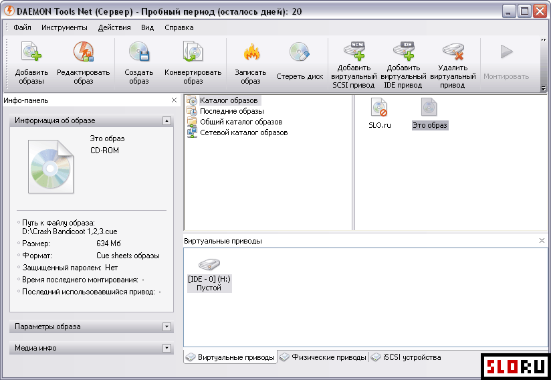Click the Add images toolbar icon
This screenshot has height=380, width=551.
coord(31,52)
